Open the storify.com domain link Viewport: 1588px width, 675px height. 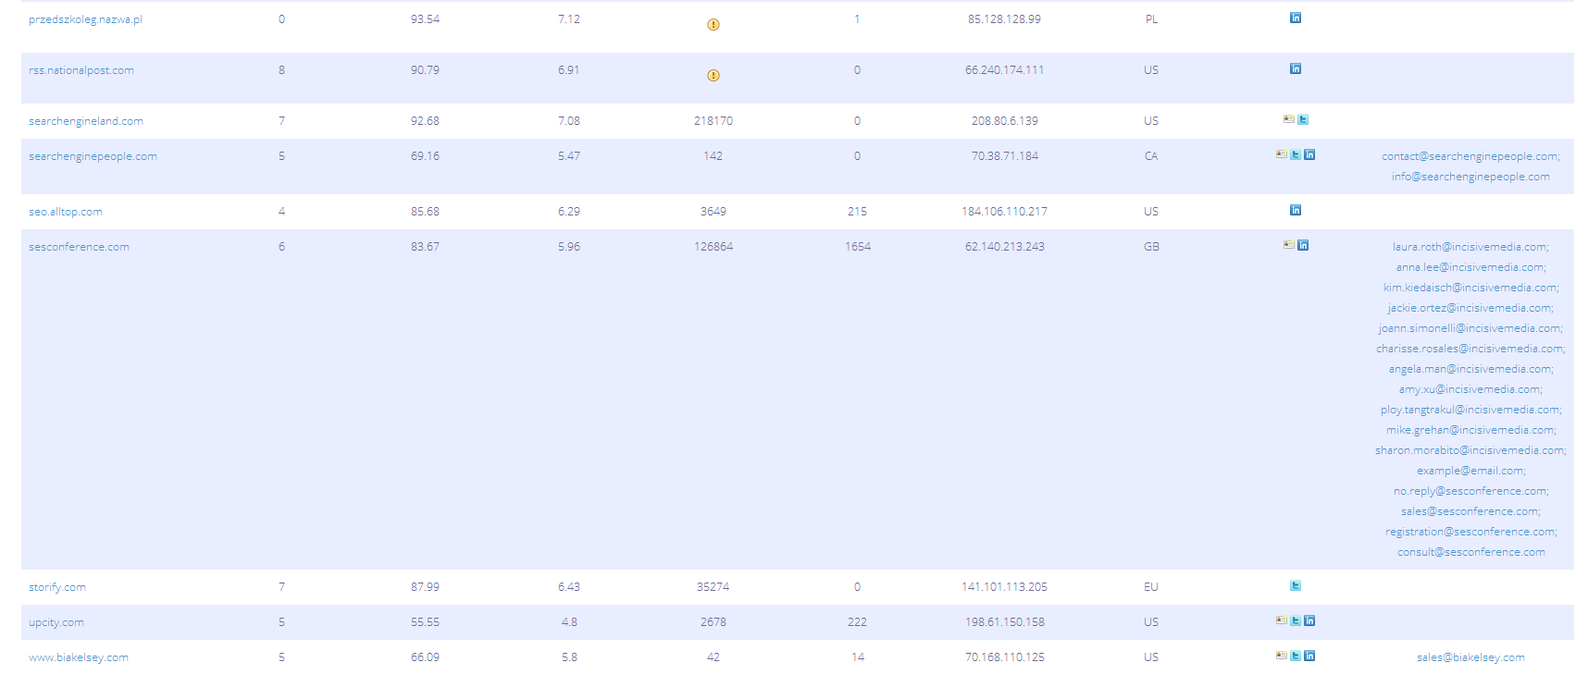coord(57,587)
